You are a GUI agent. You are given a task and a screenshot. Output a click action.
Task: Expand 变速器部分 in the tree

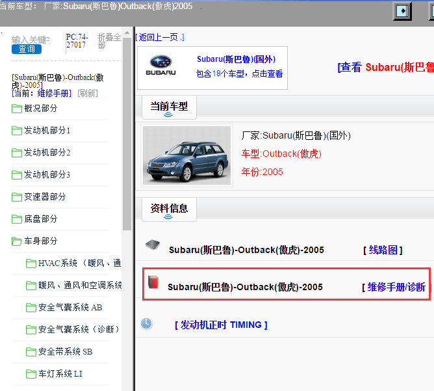45,196
